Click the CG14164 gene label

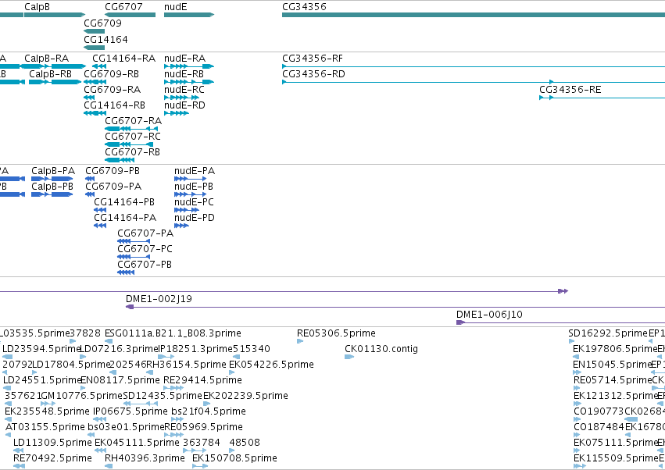click(105, 39)
